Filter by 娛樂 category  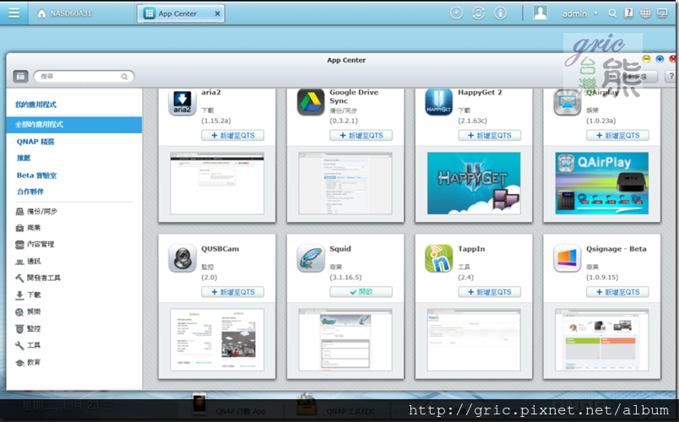tap(28, 311)
